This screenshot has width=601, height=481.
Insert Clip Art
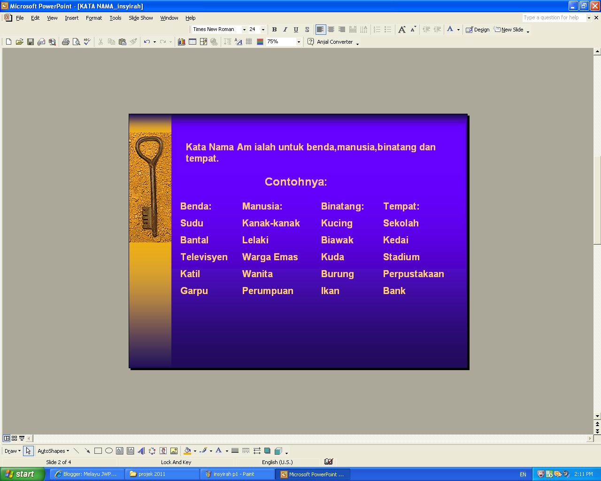coord(162,451)
